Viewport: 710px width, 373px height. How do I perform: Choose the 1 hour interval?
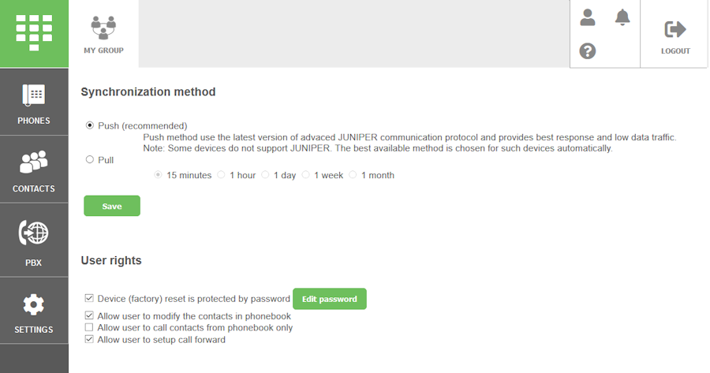[x=222, y=175]
